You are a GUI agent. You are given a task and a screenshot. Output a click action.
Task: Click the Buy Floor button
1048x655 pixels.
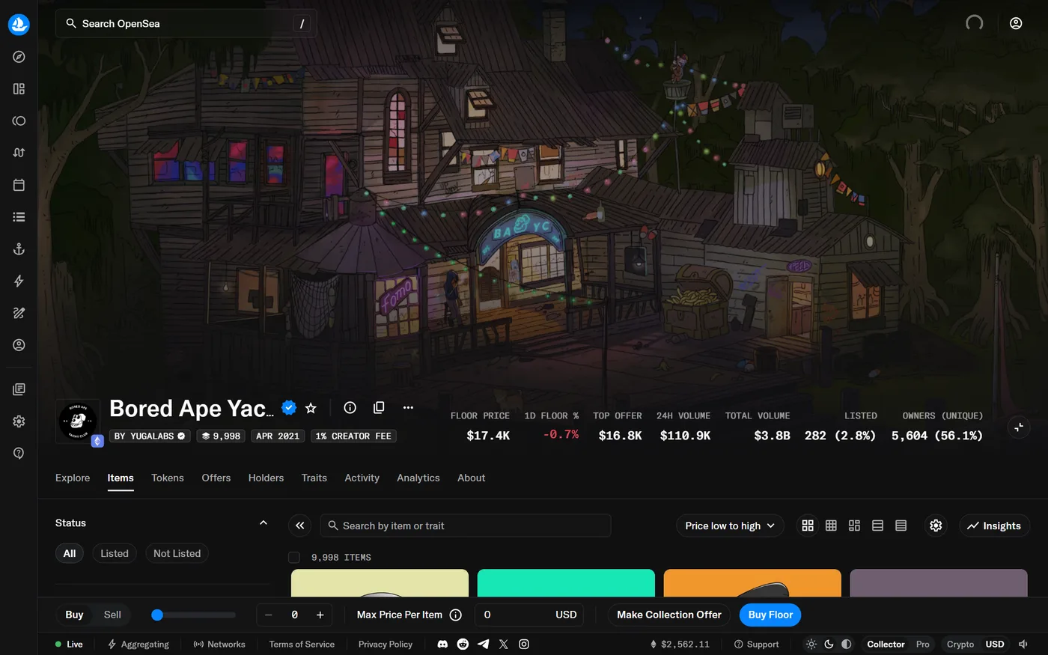pos(770,615)
